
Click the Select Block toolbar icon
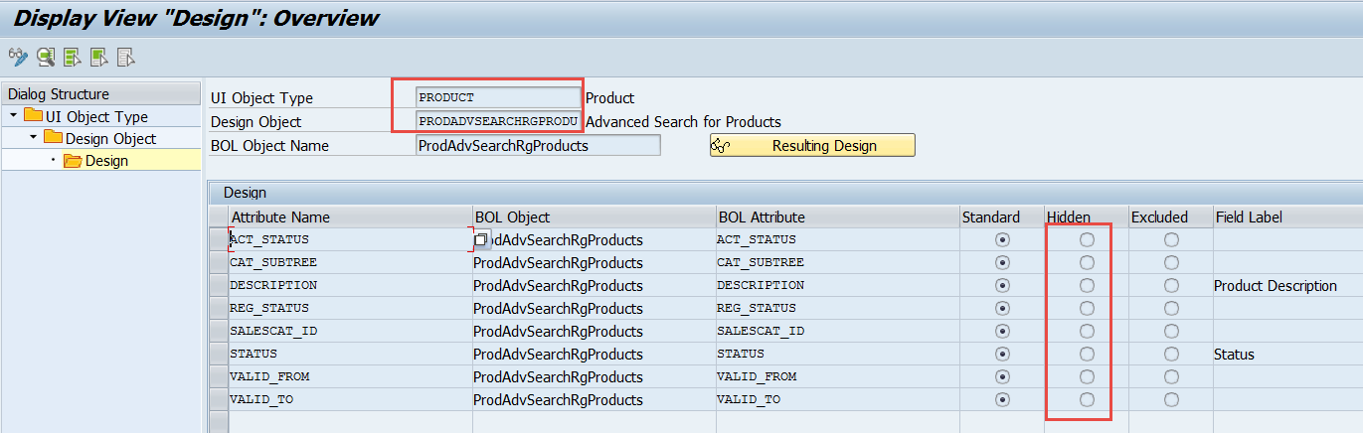tap(98, 58)
